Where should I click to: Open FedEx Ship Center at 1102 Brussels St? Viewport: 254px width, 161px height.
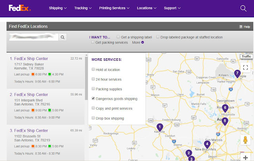(31, 131)
